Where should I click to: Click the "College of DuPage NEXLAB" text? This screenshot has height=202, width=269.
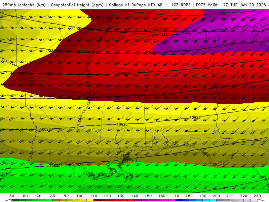pos(136,5)
